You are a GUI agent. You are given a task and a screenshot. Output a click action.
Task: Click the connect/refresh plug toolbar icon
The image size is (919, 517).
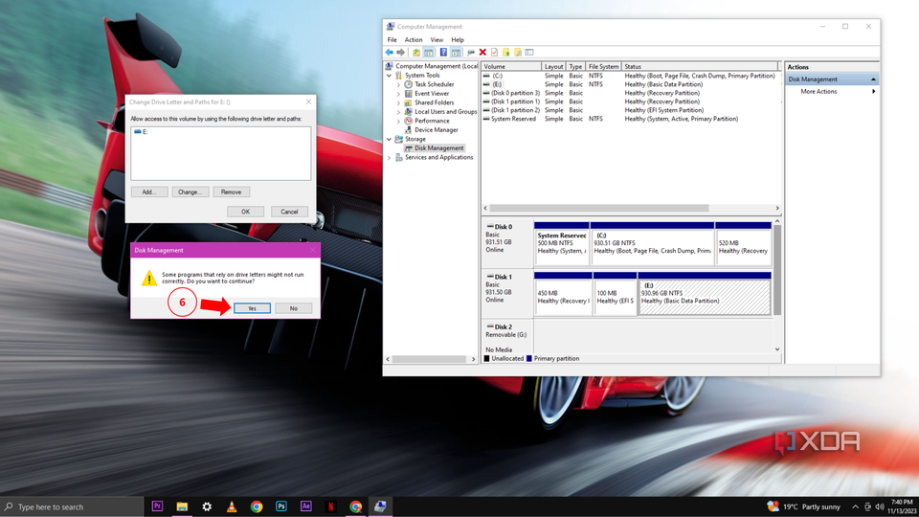click(x=471, y=52)
